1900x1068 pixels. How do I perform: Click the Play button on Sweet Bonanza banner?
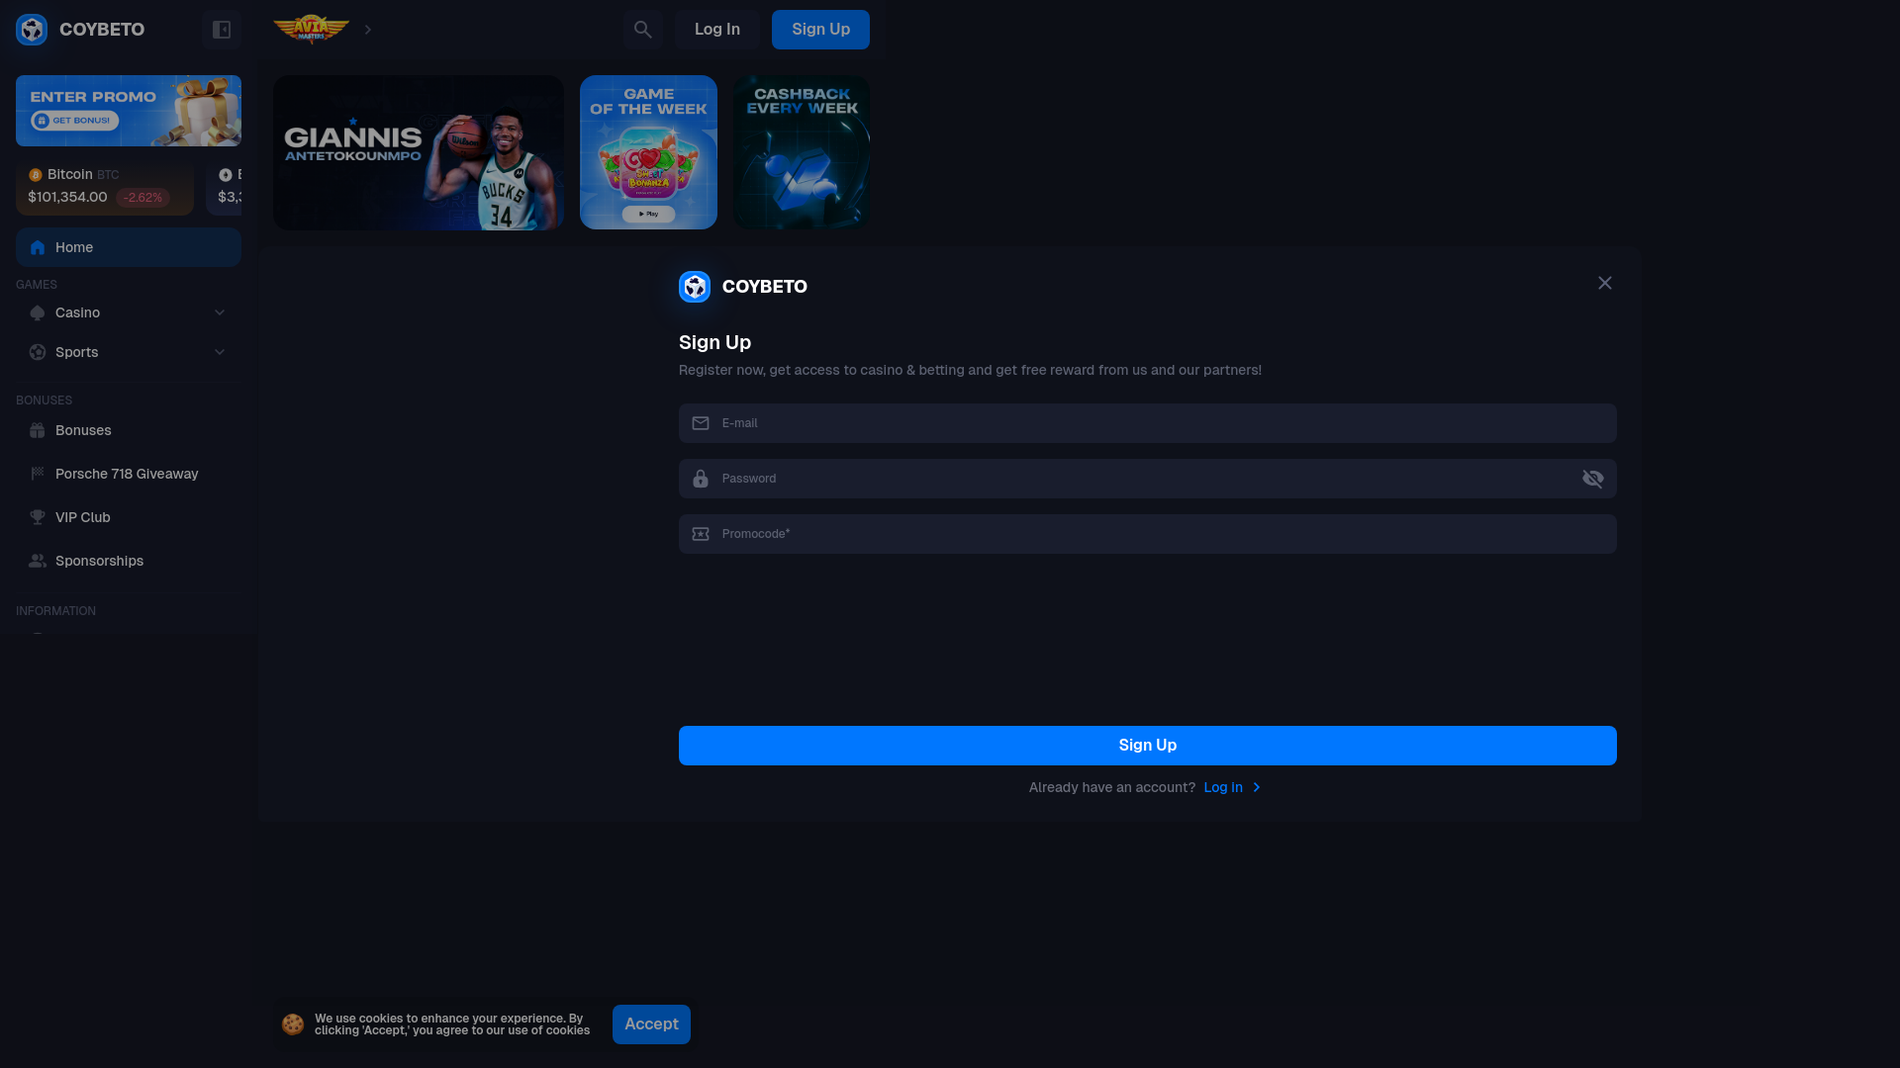pos(648,214)
